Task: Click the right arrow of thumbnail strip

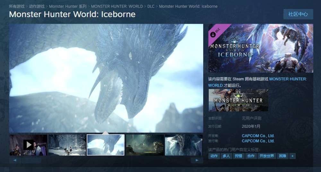Action: coord(197,160)
